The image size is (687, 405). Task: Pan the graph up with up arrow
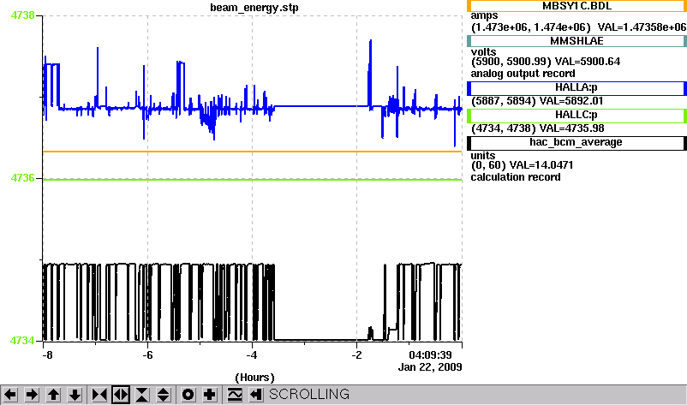(53, 395)
